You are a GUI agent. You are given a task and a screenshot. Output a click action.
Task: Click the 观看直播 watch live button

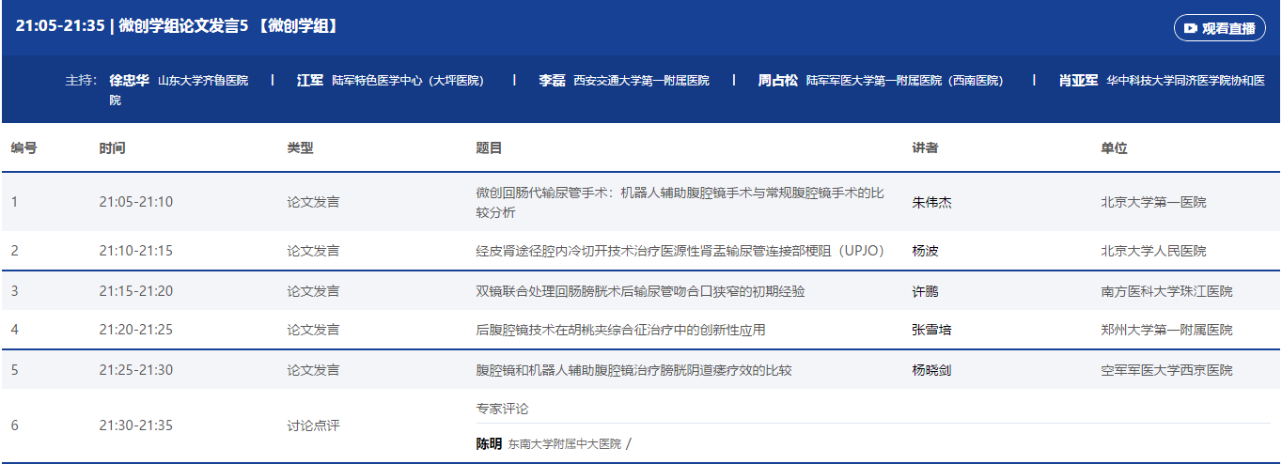coord(1219,28)
